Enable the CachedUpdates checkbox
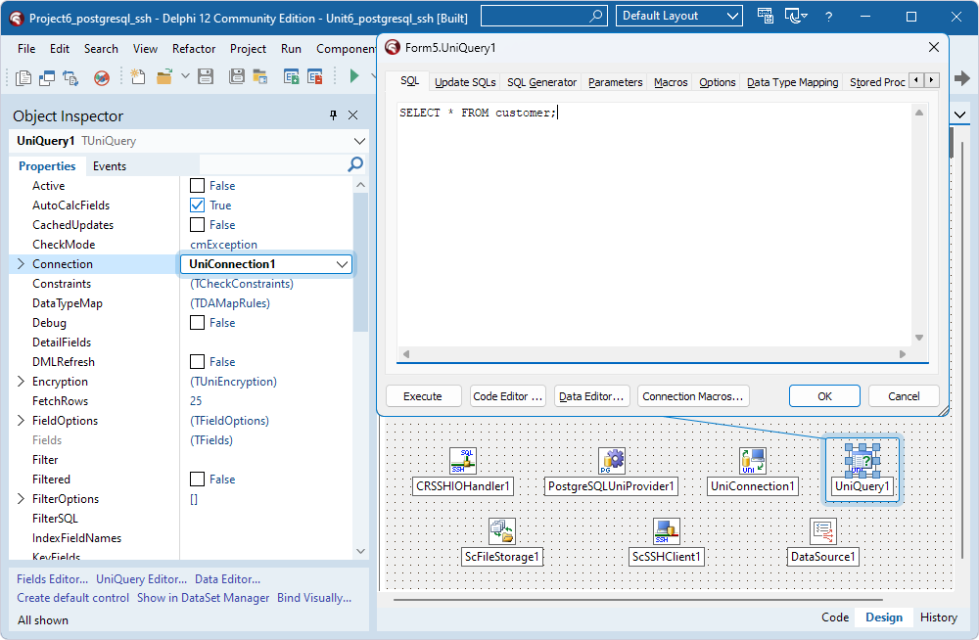The height and width of the screenshot is (640, 979). tap(198, 225)
